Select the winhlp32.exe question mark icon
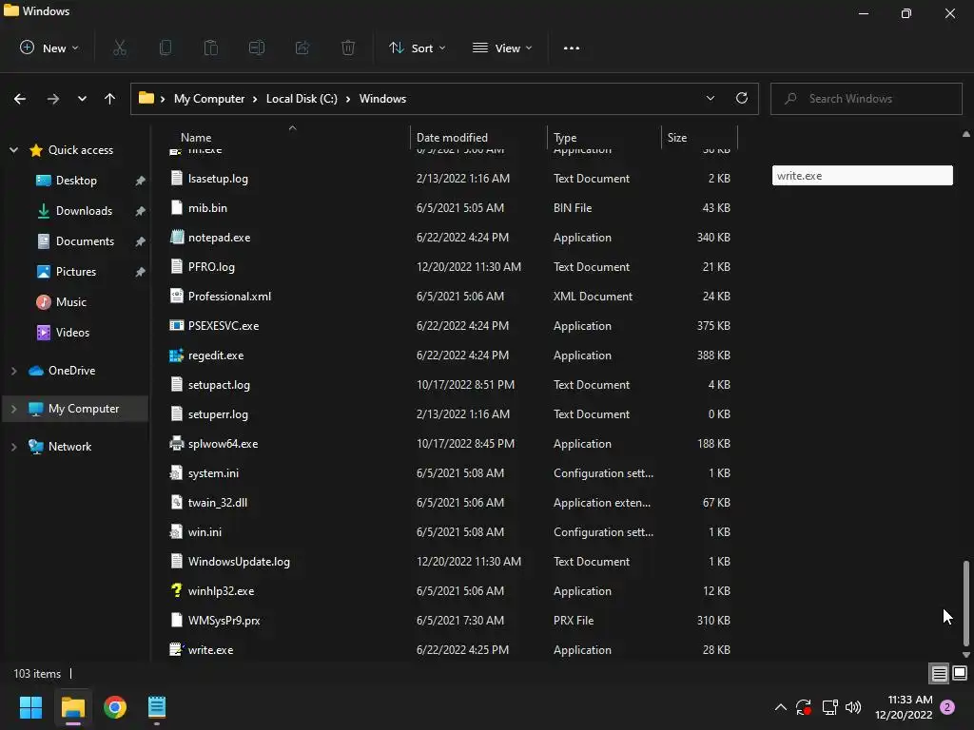The image size is (974, 730). click(176, 590)
